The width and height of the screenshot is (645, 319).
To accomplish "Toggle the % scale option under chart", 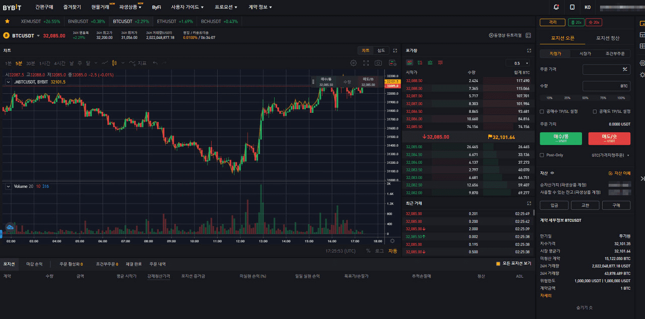I will click(368, 250).
